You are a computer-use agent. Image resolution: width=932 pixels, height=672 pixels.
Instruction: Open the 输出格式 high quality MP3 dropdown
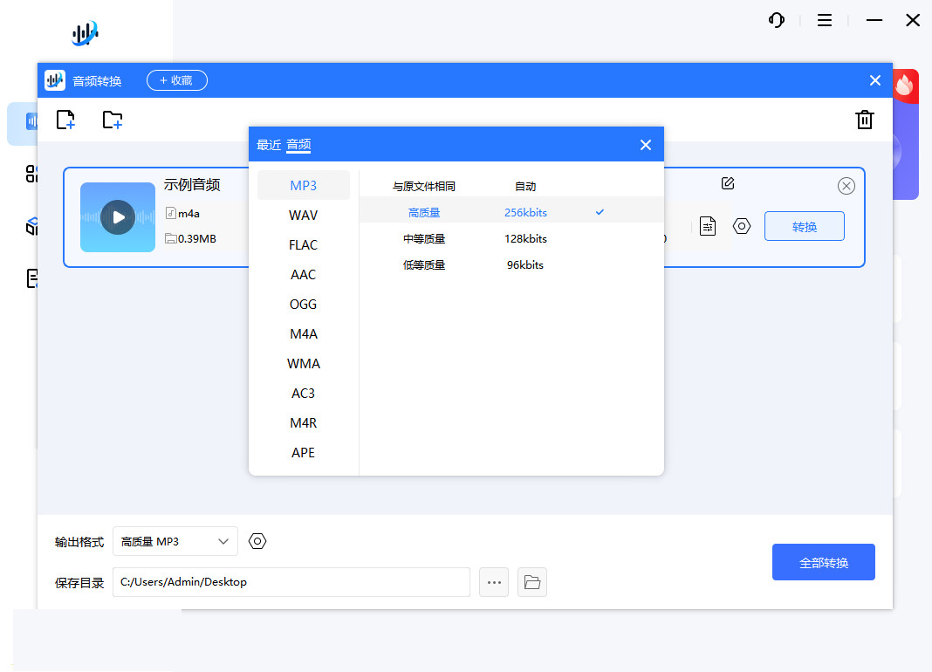point(175,541)
